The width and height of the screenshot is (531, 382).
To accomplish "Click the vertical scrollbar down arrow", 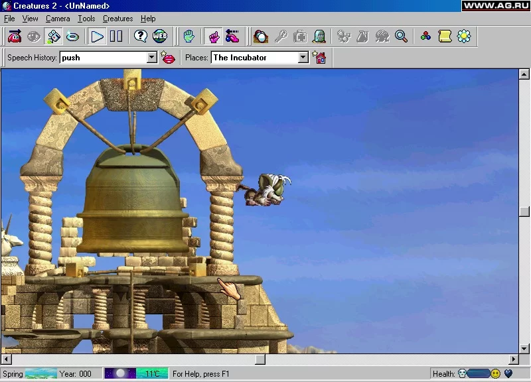I will (524, 348).
